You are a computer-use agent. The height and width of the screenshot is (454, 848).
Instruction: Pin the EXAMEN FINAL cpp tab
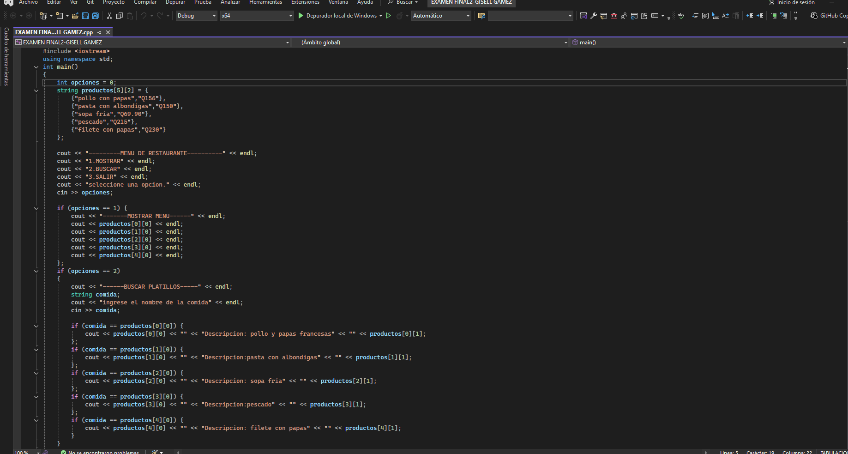(x=99, y=32)
